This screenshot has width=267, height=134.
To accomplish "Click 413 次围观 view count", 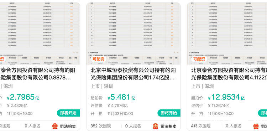I will coord(201,126).
